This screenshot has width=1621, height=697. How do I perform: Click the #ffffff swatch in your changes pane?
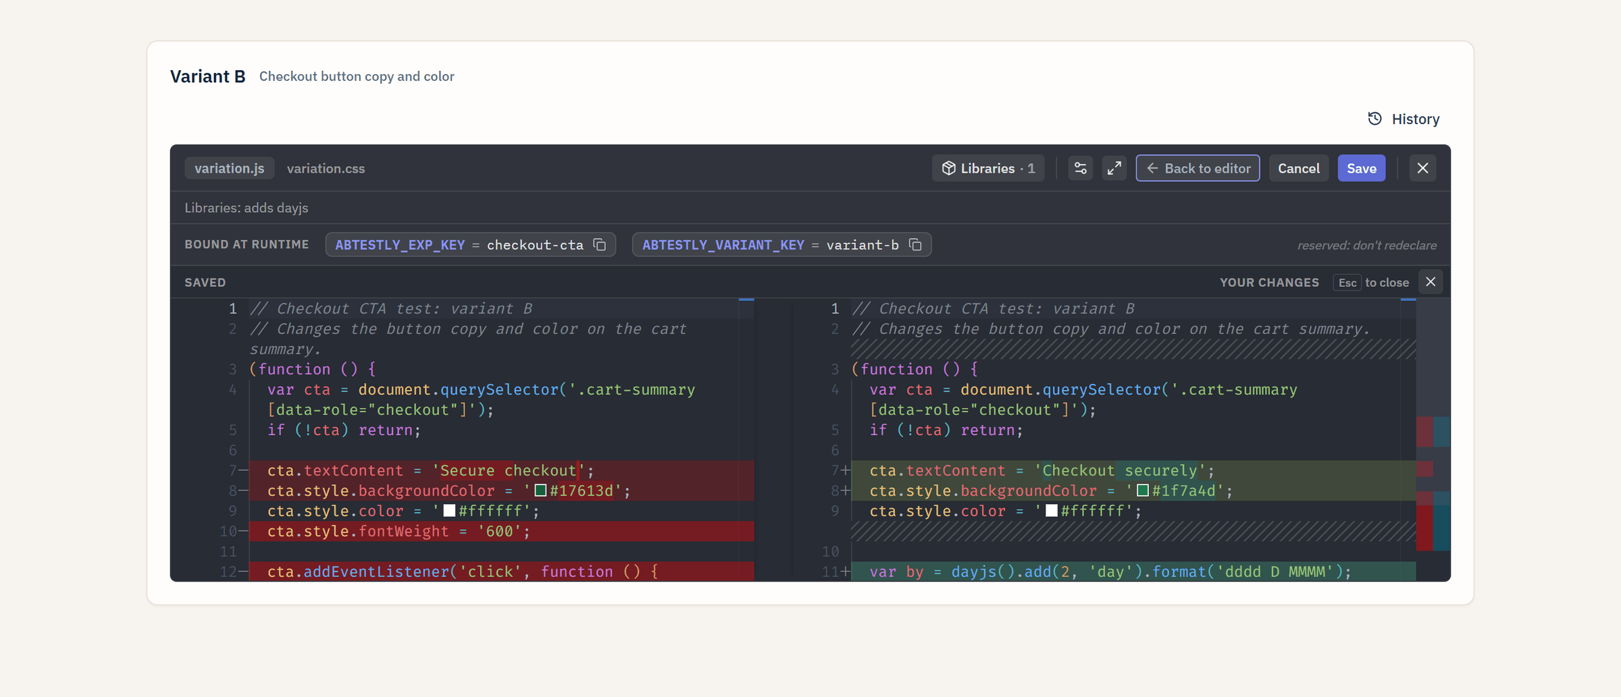(x=1052, y=511)
